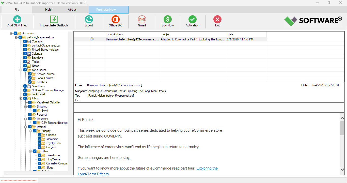The image size is (347, 183).
Task: Click the email body scrollbar down arrow
Action: coord(342,170)
